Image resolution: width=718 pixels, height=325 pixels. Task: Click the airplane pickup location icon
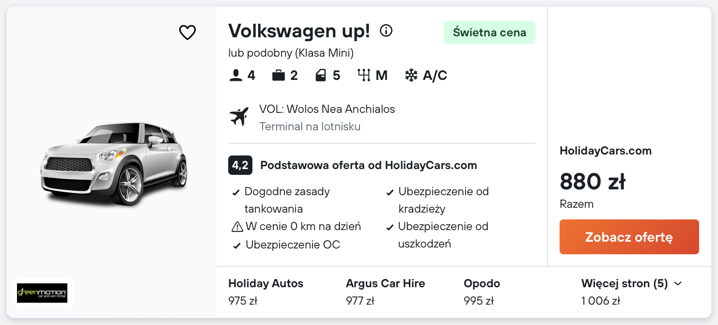pos(239,117)
